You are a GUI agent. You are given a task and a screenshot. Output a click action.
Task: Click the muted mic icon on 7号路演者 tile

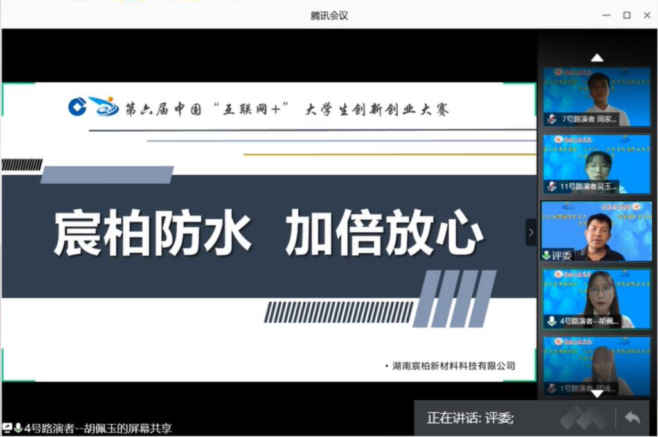pyautogui.click(x=552, y=119)
